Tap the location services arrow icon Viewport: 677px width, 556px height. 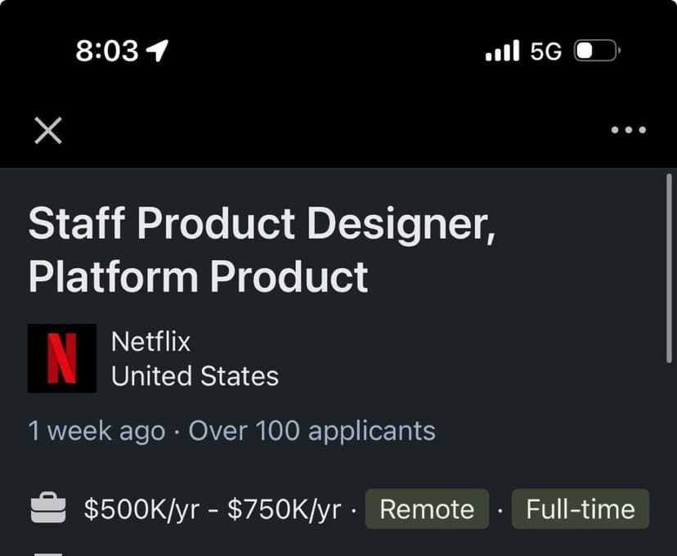pos(155,52)
